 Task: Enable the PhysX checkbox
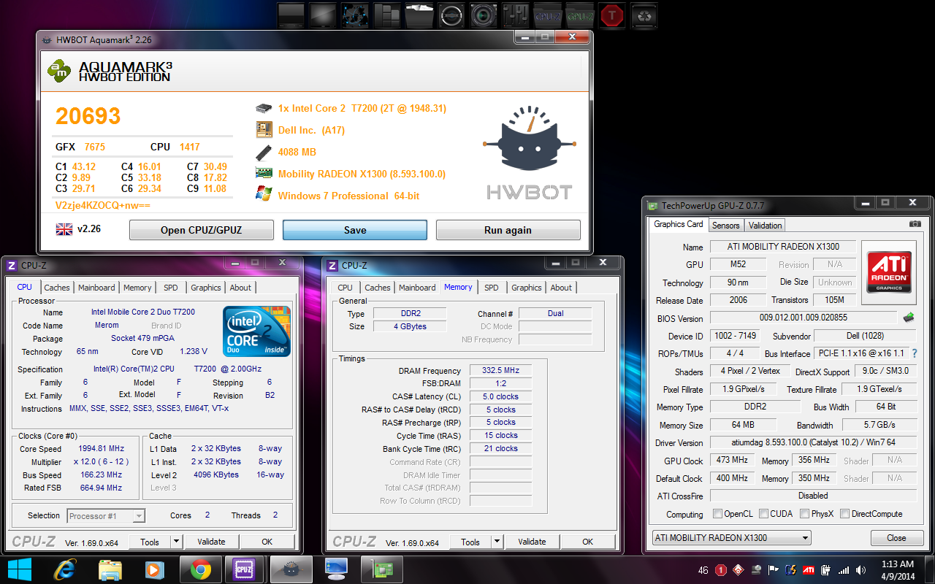click(x=804, y=514)
